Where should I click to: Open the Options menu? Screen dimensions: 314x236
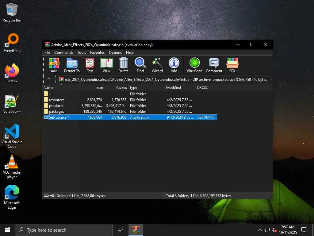point(115,52)
